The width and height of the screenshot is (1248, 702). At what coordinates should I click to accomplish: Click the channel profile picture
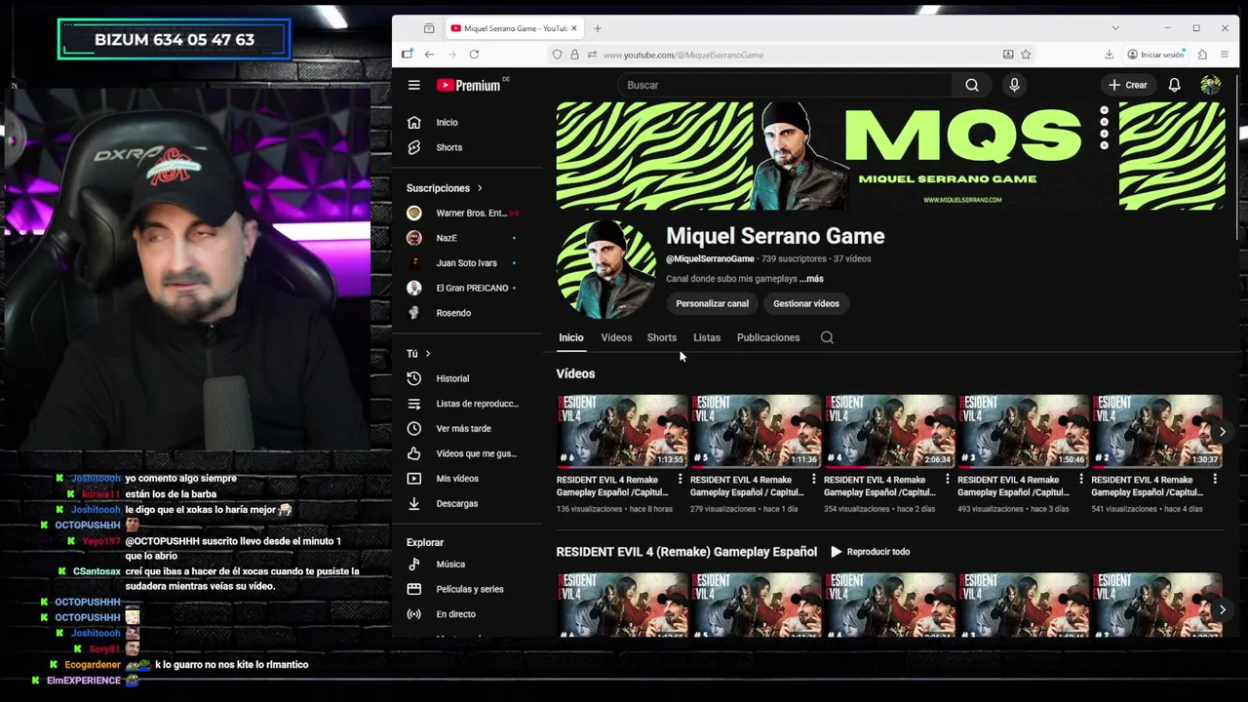pos(606,270)
